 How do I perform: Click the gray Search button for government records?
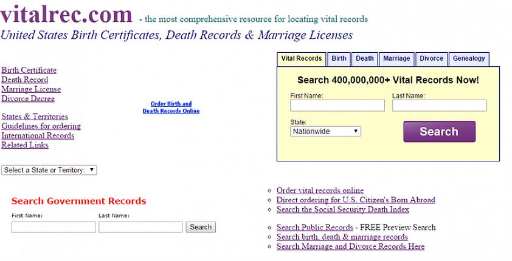pos(201,227)
